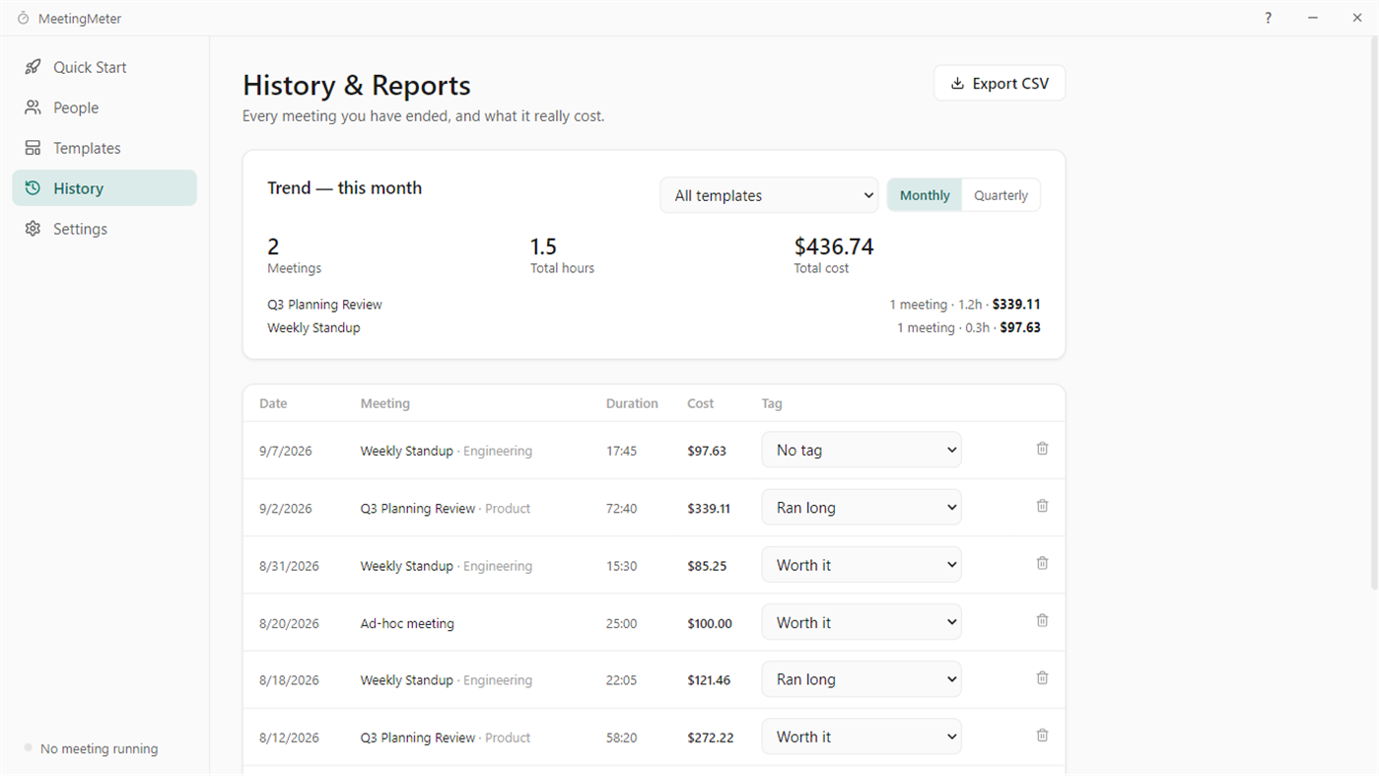The image size is (1379, 776).
Task: Delete the 9/2/2026 Q3 Planning Review row
Action: 1042,506
